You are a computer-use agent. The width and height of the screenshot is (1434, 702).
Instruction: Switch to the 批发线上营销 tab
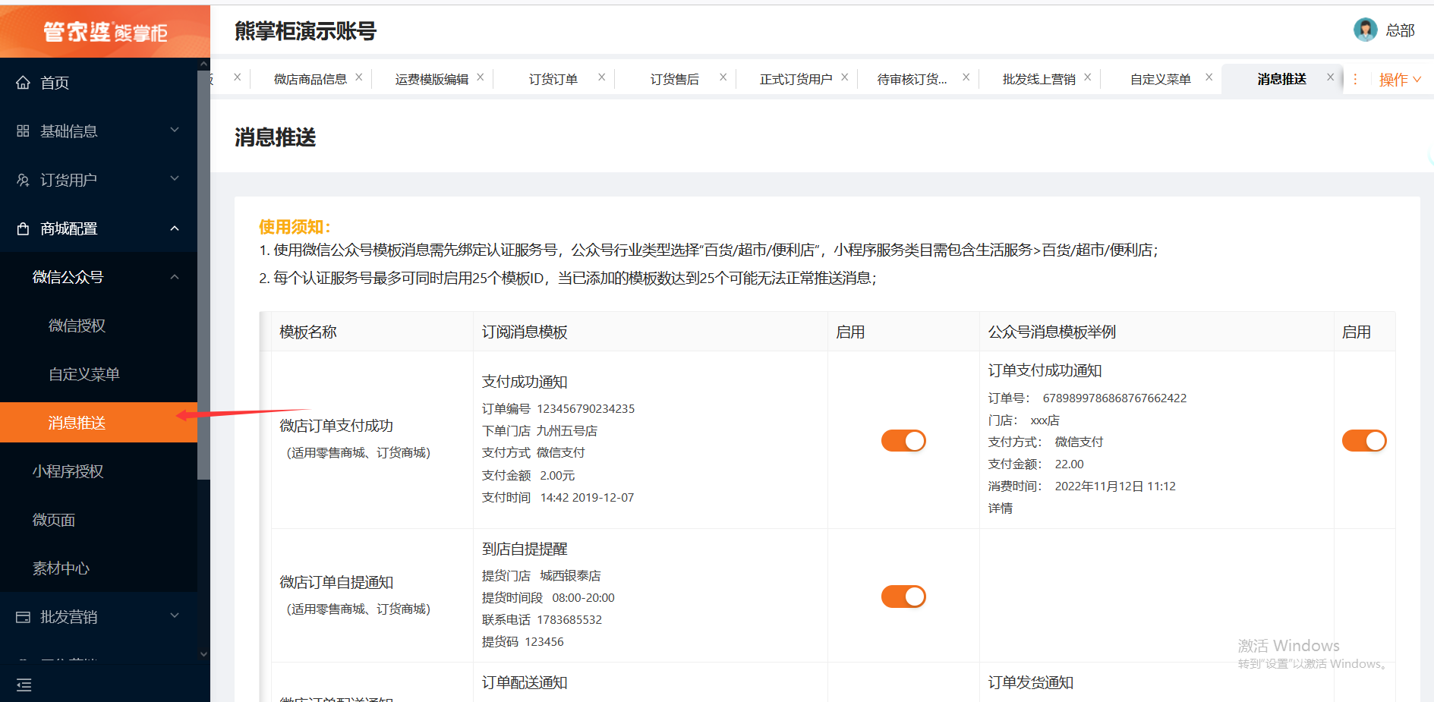click(1038, 79)
